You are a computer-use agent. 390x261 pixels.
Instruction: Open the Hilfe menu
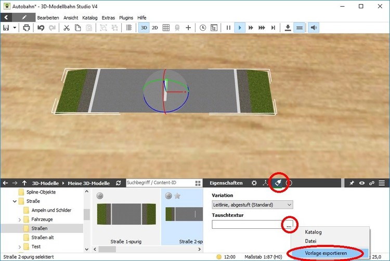click(x=142, y=18)
